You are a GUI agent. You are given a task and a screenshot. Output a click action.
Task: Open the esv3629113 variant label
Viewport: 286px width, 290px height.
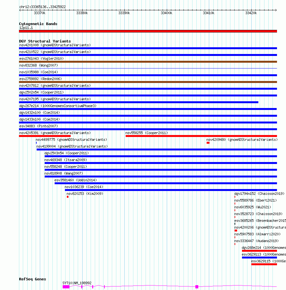(264, 254)
